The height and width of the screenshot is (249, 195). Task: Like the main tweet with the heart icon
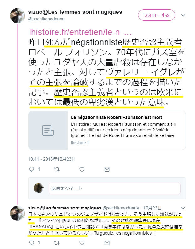point(82,169)
